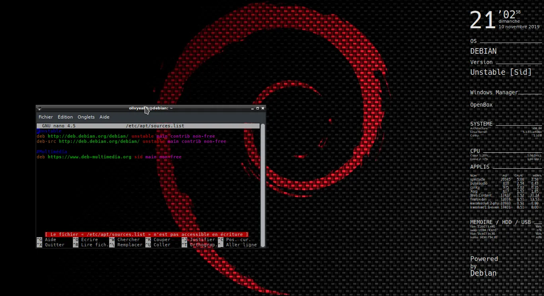Click the 'Xorg' process row
Viewport: 544px width, 296px height.
[x=504, y=191]
